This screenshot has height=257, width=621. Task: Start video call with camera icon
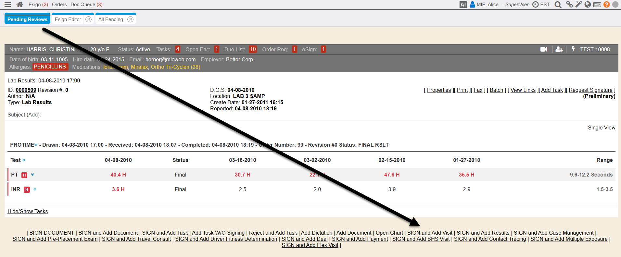click(x=544, y=49)
